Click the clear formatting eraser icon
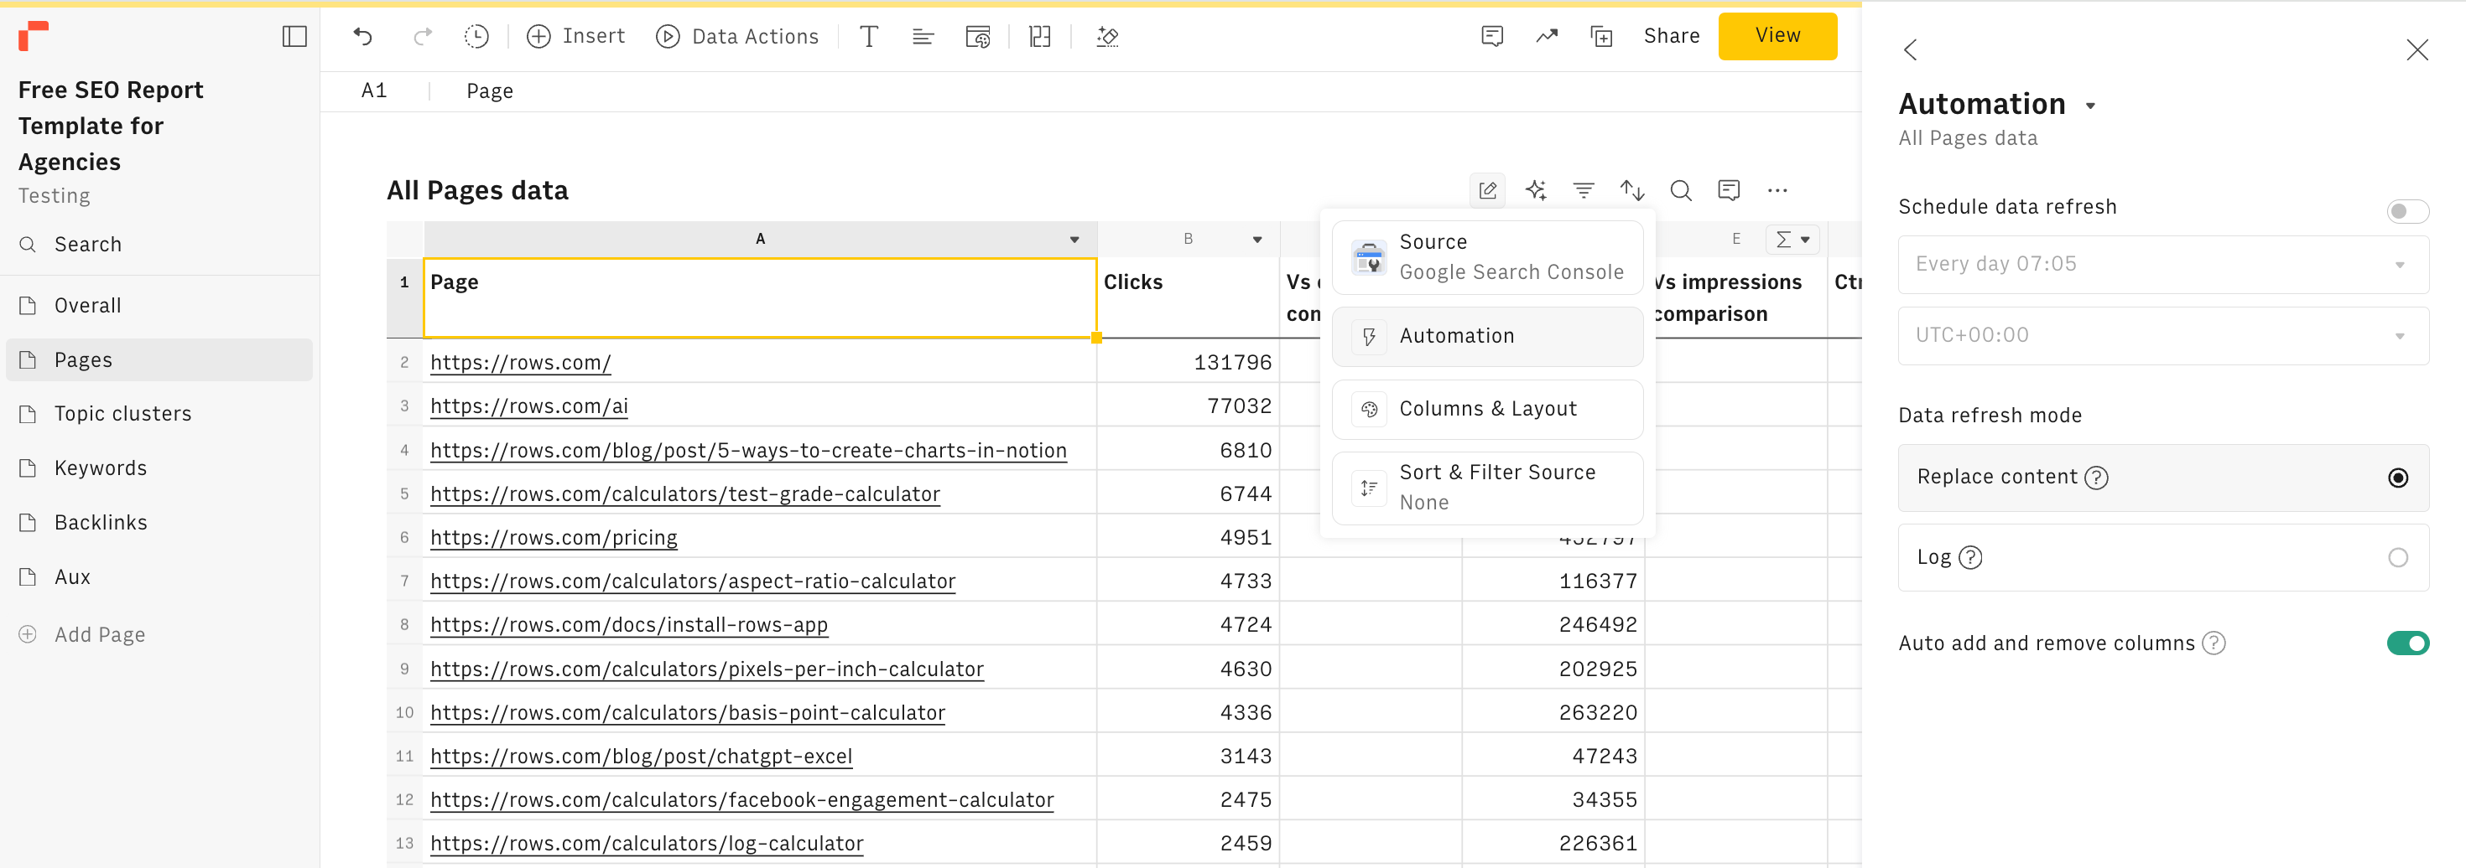Viewport: 2466px width, 868px height. click(1107, 36)
